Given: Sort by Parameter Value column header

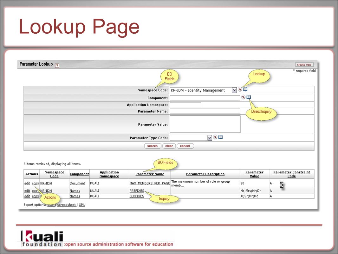Looking at the screenshot, I should pyautogui.click(x=254, y=174).
